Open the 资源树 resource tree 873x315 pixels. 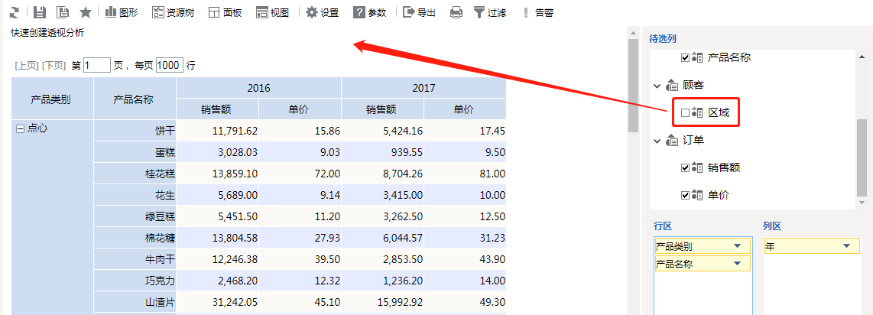click(x=174, y=12)
